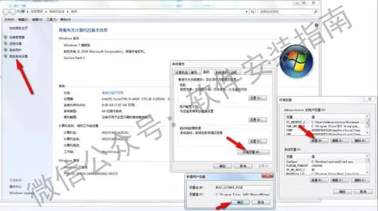Open 设备管理器 in left sidebar

[x=17, y=37]
